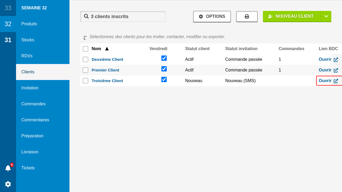Open the Premier Client name link
Screen dimensions: 342x192
105,70
